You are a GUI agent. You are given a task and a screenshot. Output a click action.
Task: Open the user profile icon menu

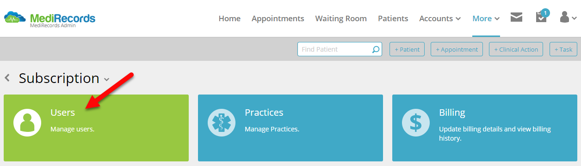[x=568, y=18]
